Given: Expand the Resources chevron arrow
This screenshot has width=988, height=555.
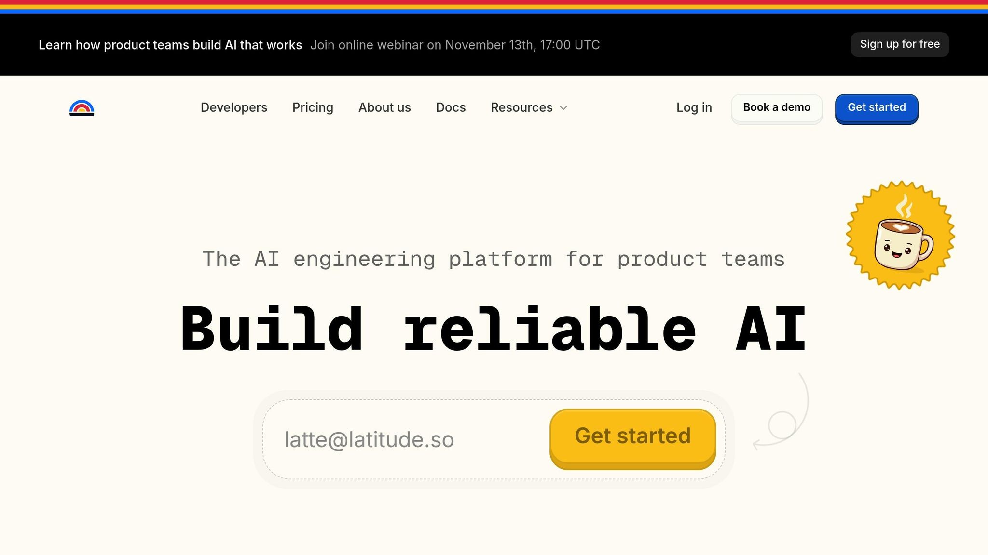Looking at the screenshot, I should coord(563,108).
